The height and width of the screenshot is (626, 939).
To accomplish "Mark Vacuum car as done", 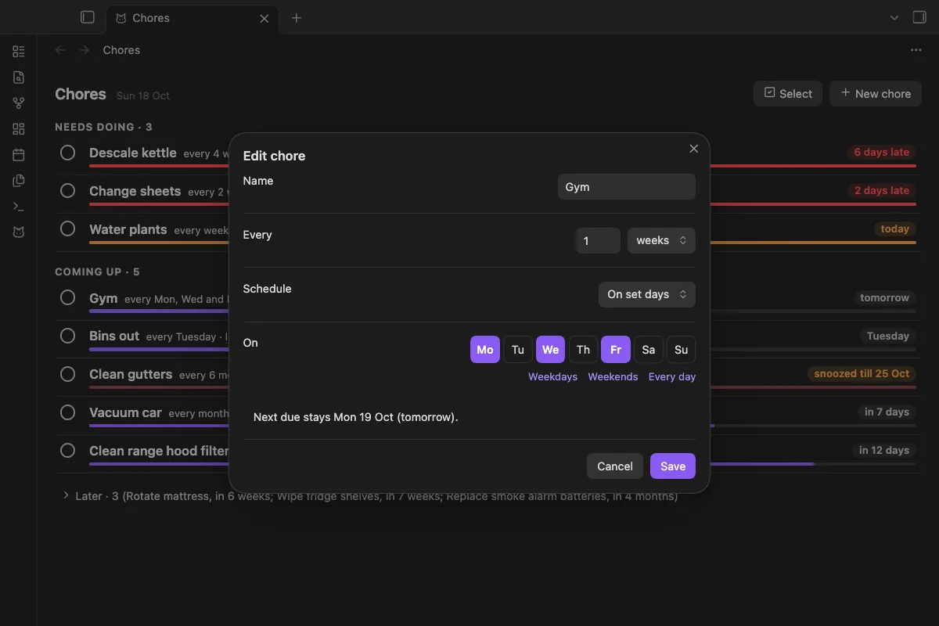I will [x=68, y=412].
